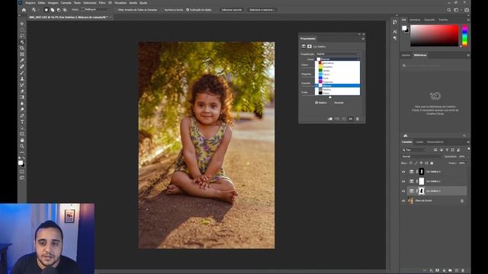Open the history panel icon in collapsed dock
The height and width of the screenshot is (274, 488).
coord(395,22)
